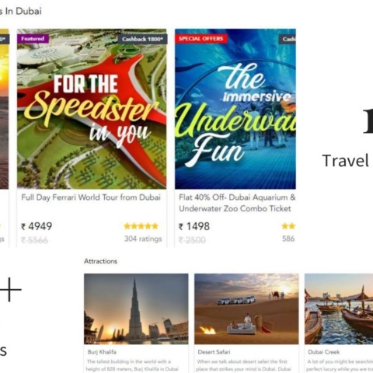Screen dimensions: 373x373
Task: Select the Burj Khalifa attraction photo
Action: [x=136, y=309]
